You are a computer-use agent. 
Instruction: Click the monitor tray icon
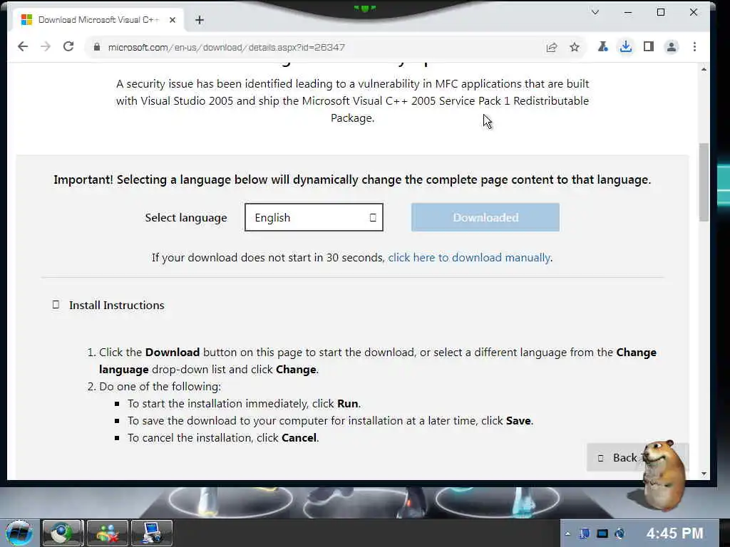coord(602,533)
